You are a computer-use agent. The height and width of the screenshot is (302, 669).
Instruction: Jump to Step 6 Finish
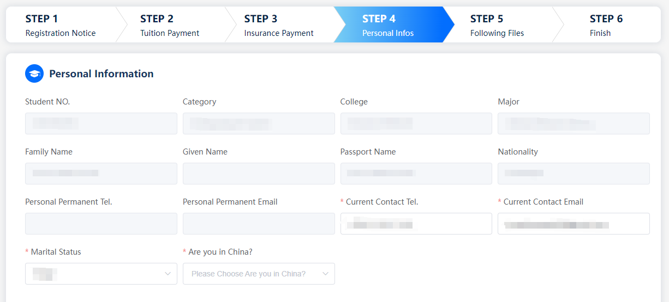pos(606,25)
